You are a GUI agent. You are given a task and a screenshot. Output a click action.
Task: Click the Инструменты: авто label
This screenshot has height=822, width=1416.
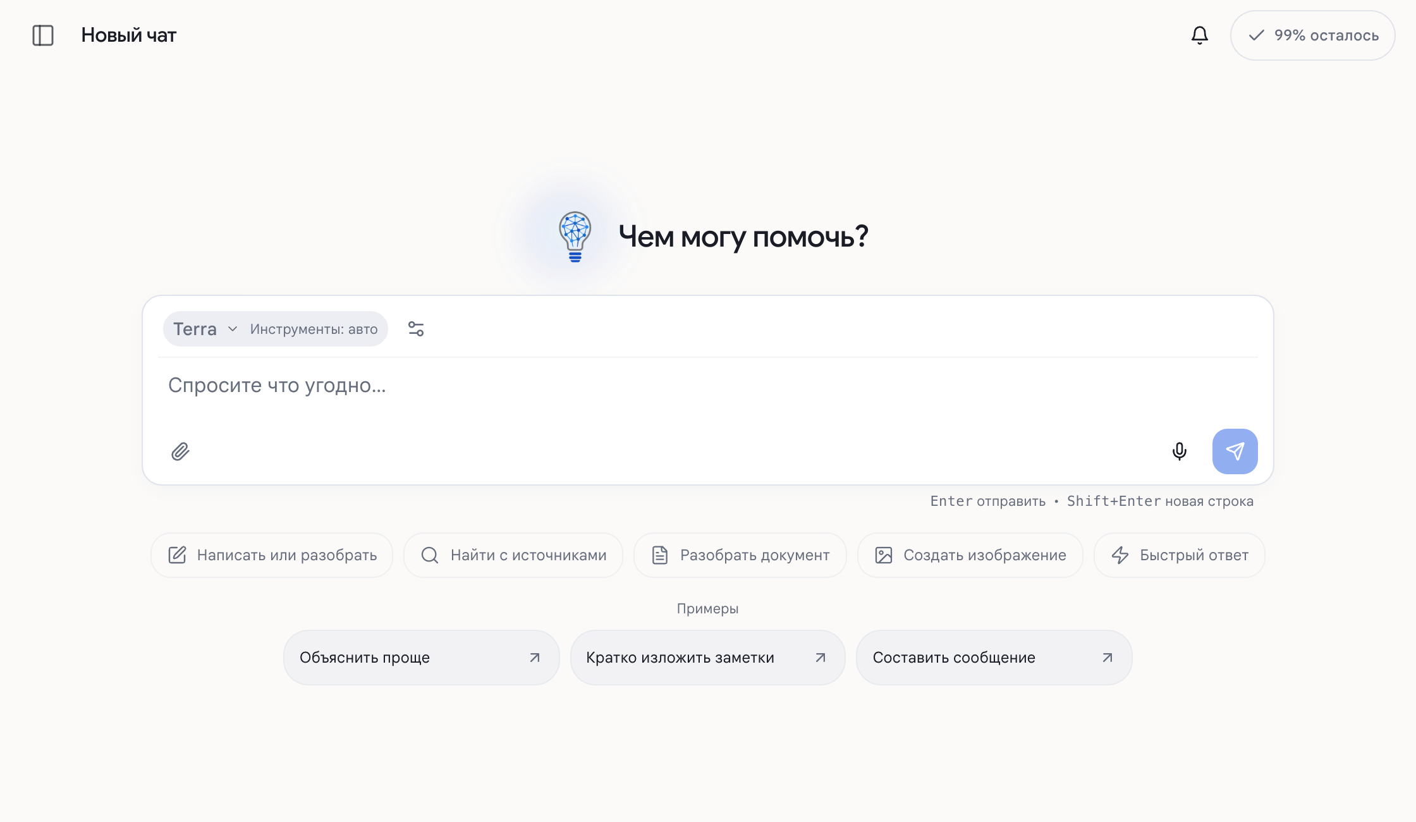coord(314,329)
